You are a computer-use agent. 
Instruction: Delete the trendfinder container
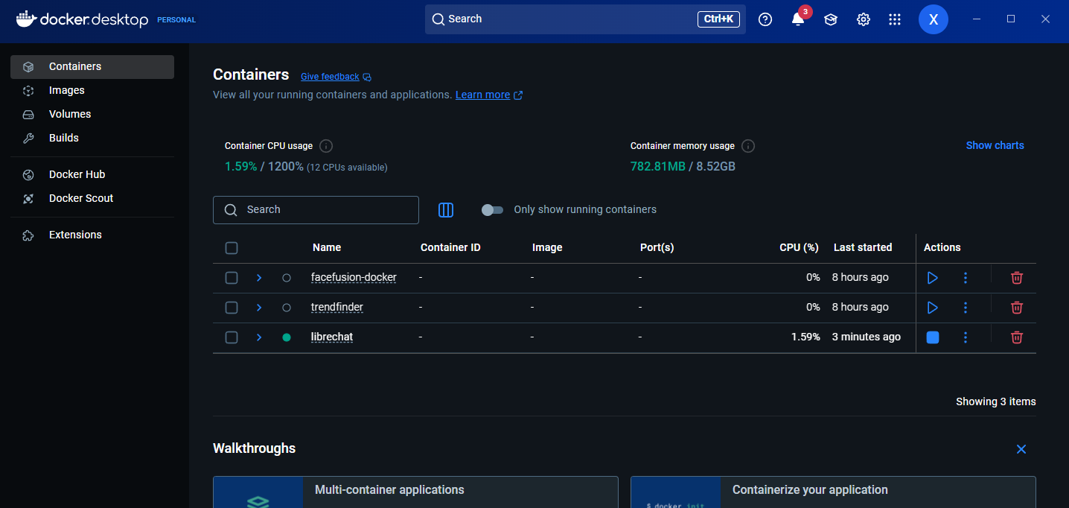(x=1017, y=308)
